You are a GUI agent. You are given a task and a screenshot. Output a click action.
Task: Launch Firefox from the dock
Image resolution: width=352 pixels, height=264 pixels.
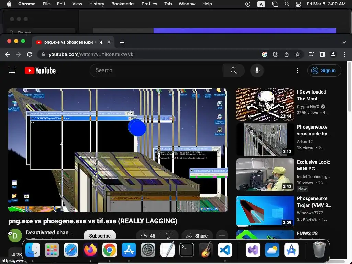pyautogui.click(x=90, y=250)
